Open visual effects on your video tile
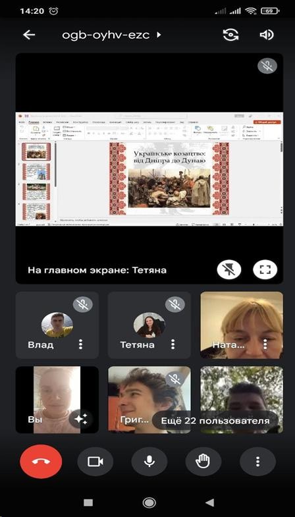Screen dimensions: 295x517 81,419
